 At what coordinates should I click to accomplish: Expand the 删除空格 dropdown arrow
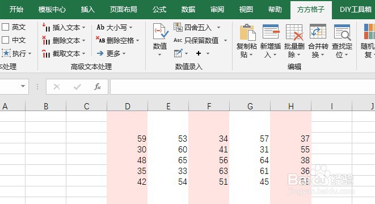pos(137,41)
